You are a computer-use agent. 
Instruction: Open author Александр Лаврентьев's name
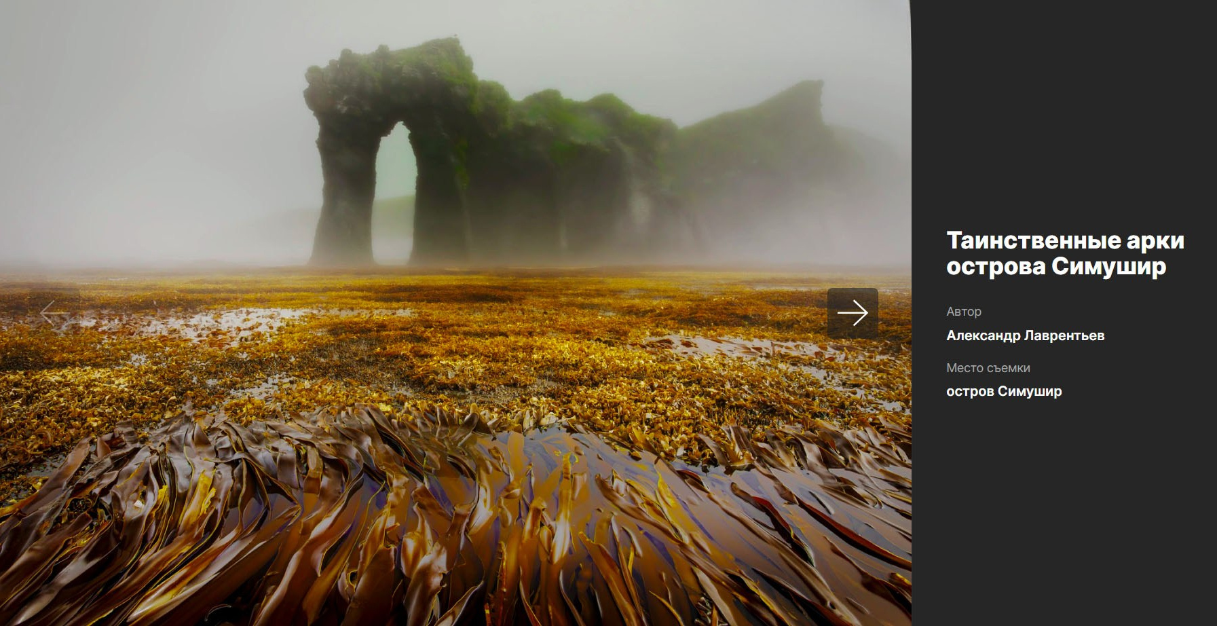click(x=1025, y=335)
